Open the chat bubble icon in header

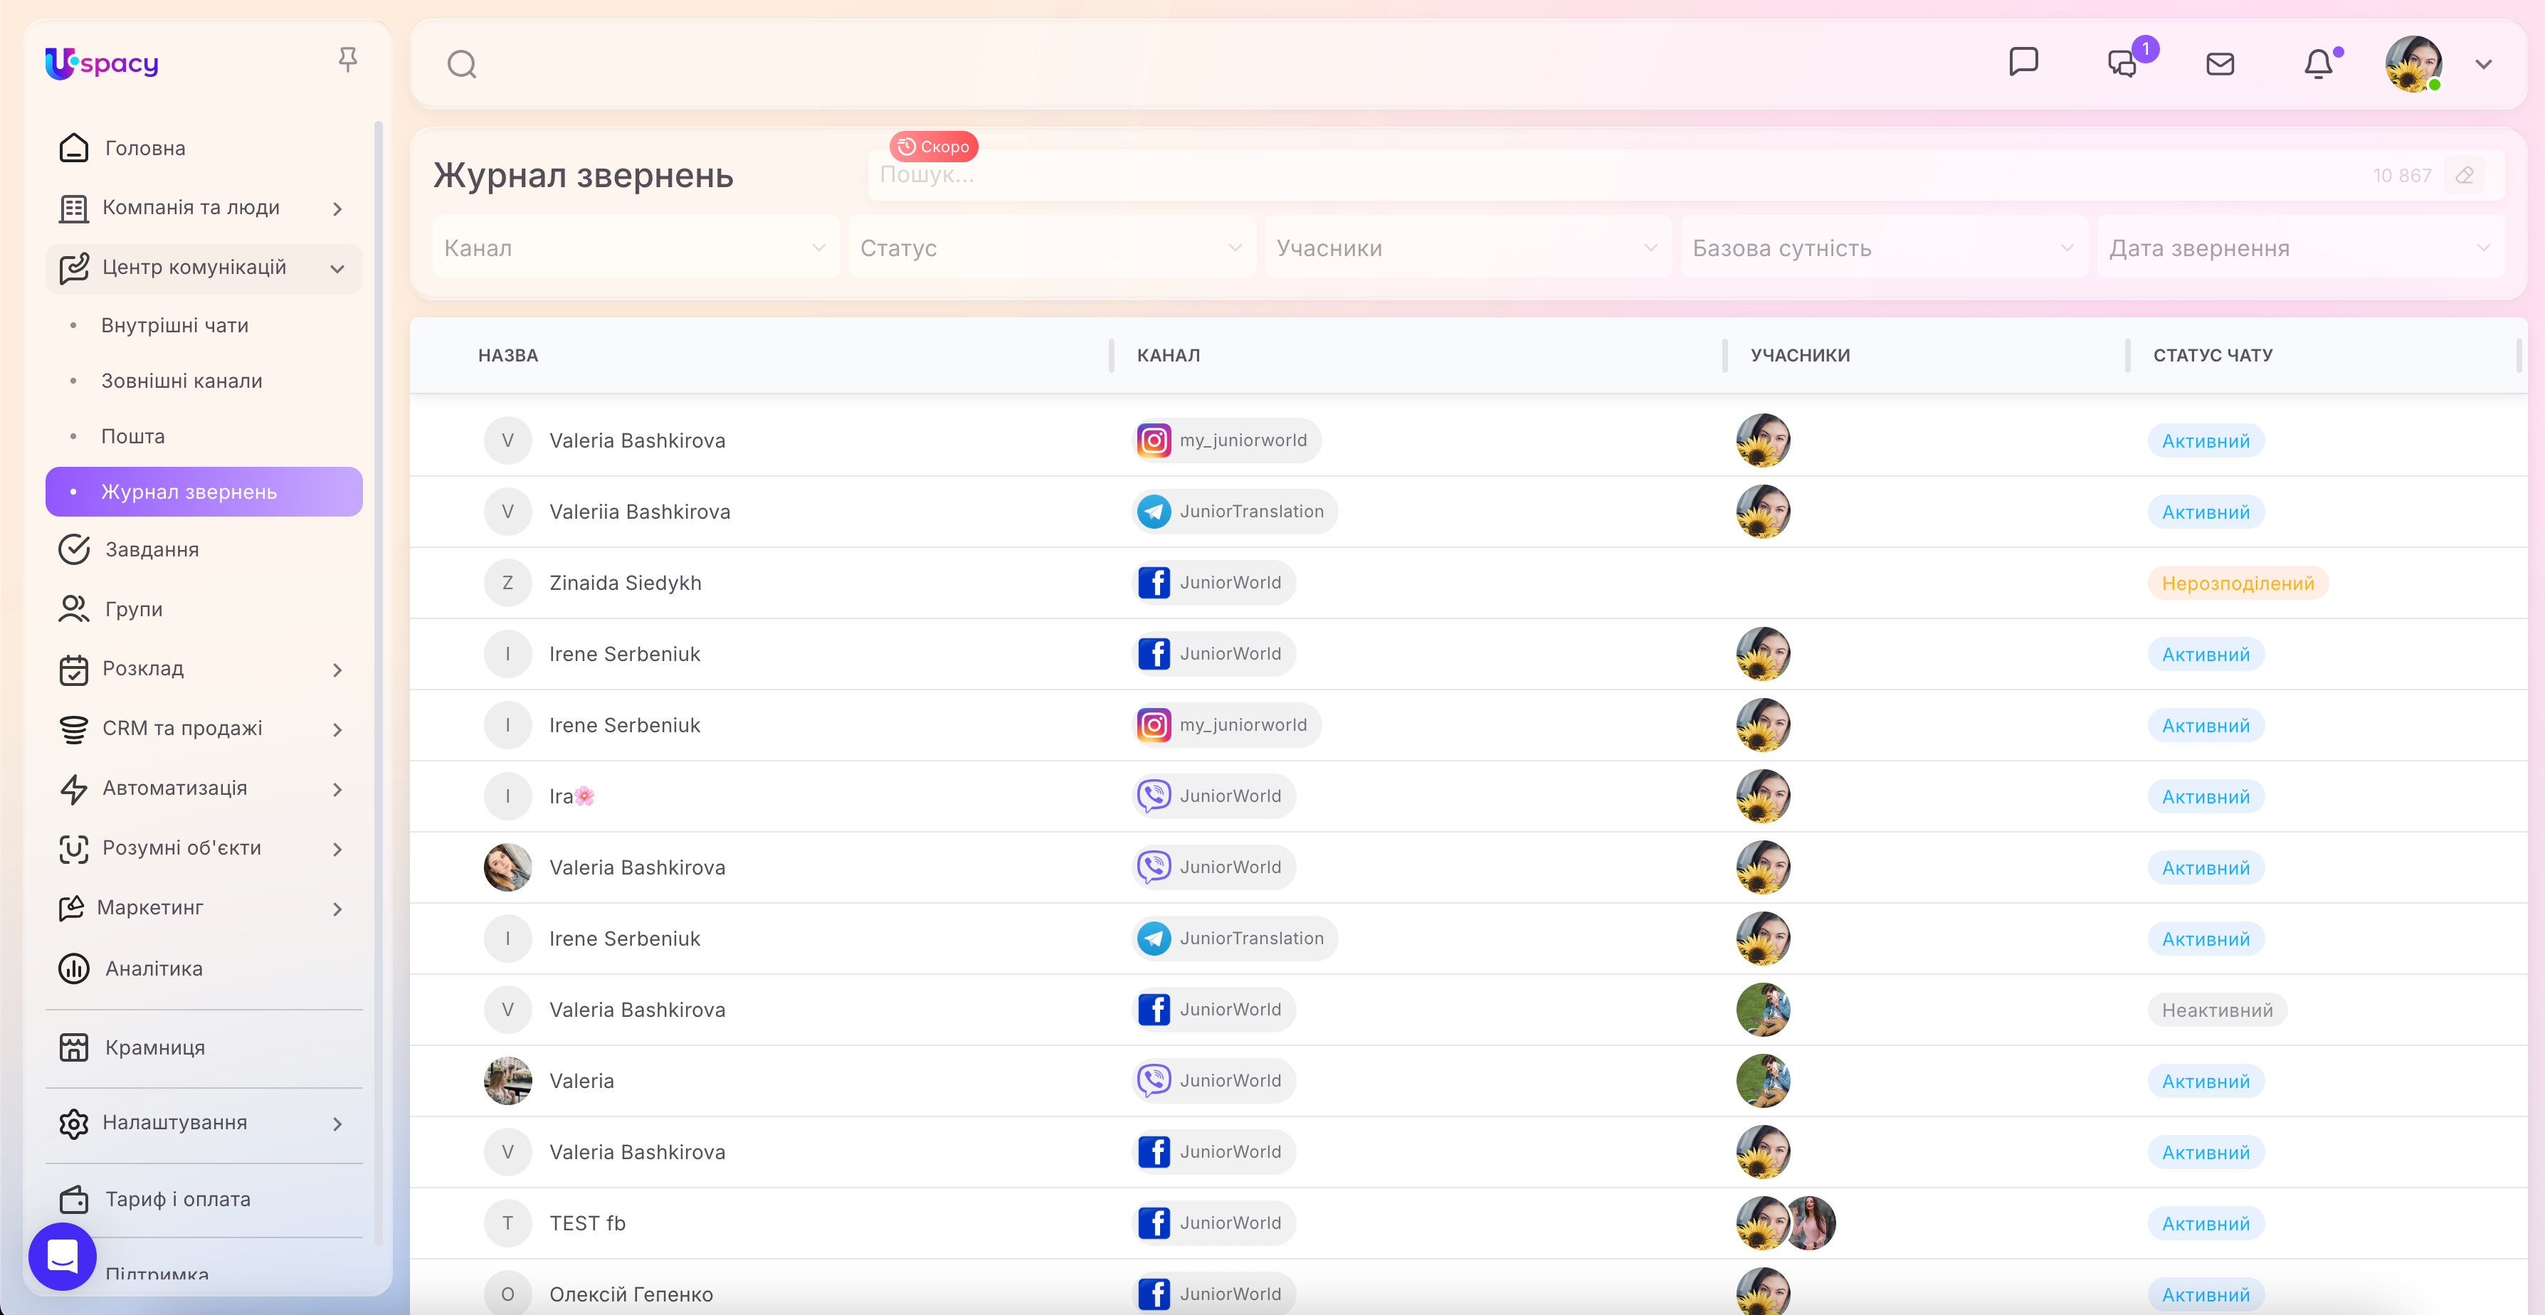pos(2023,62)
